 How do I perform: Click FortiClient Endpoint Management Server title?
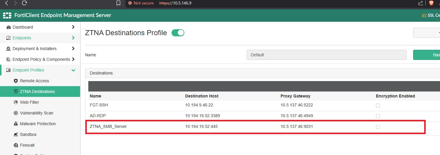click(63, 15)
